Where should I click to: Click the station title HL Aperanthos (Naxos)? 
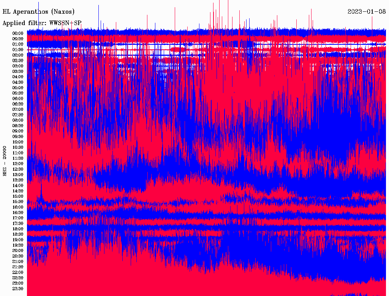[38, 12]
